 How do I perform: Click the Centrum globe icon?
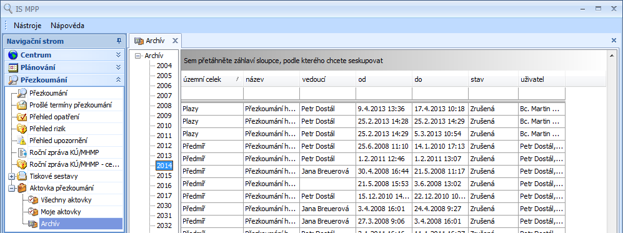13,55
